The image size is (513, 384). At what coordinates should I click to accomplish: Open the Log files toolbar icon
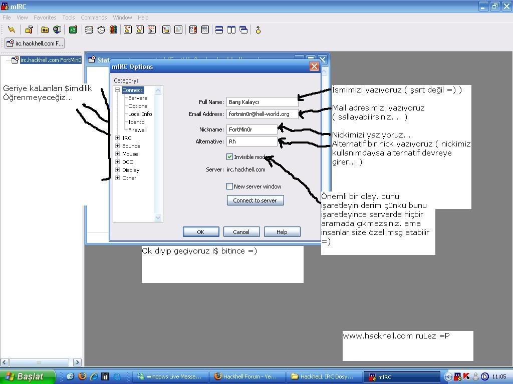coord(178,29)
